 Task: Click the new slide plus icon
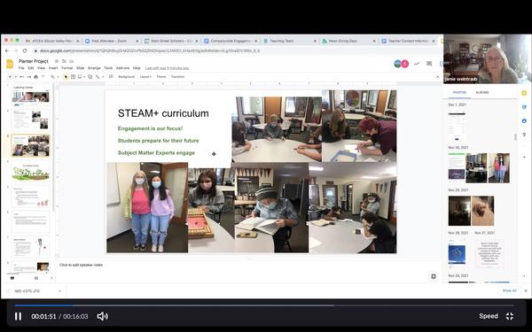pos(10,76)
